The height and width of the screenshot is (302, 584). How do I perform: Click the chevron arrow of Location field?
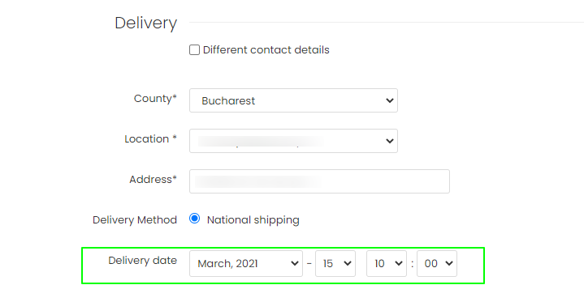click(390, 141)
